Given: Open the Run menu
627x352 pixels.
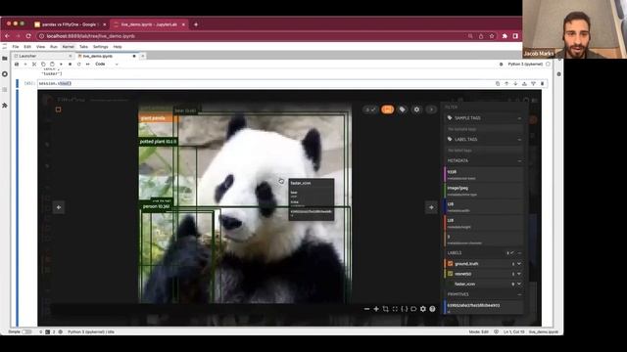Looking at the screenshot, I should coord(54,47).
